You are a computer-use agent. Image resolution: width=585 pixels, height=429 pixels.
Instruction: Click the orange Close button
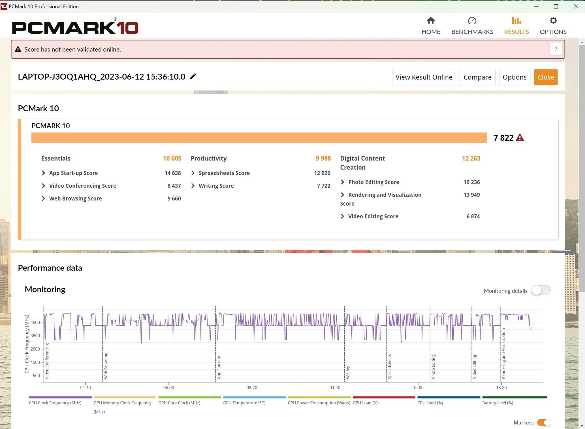coord(546,77)
